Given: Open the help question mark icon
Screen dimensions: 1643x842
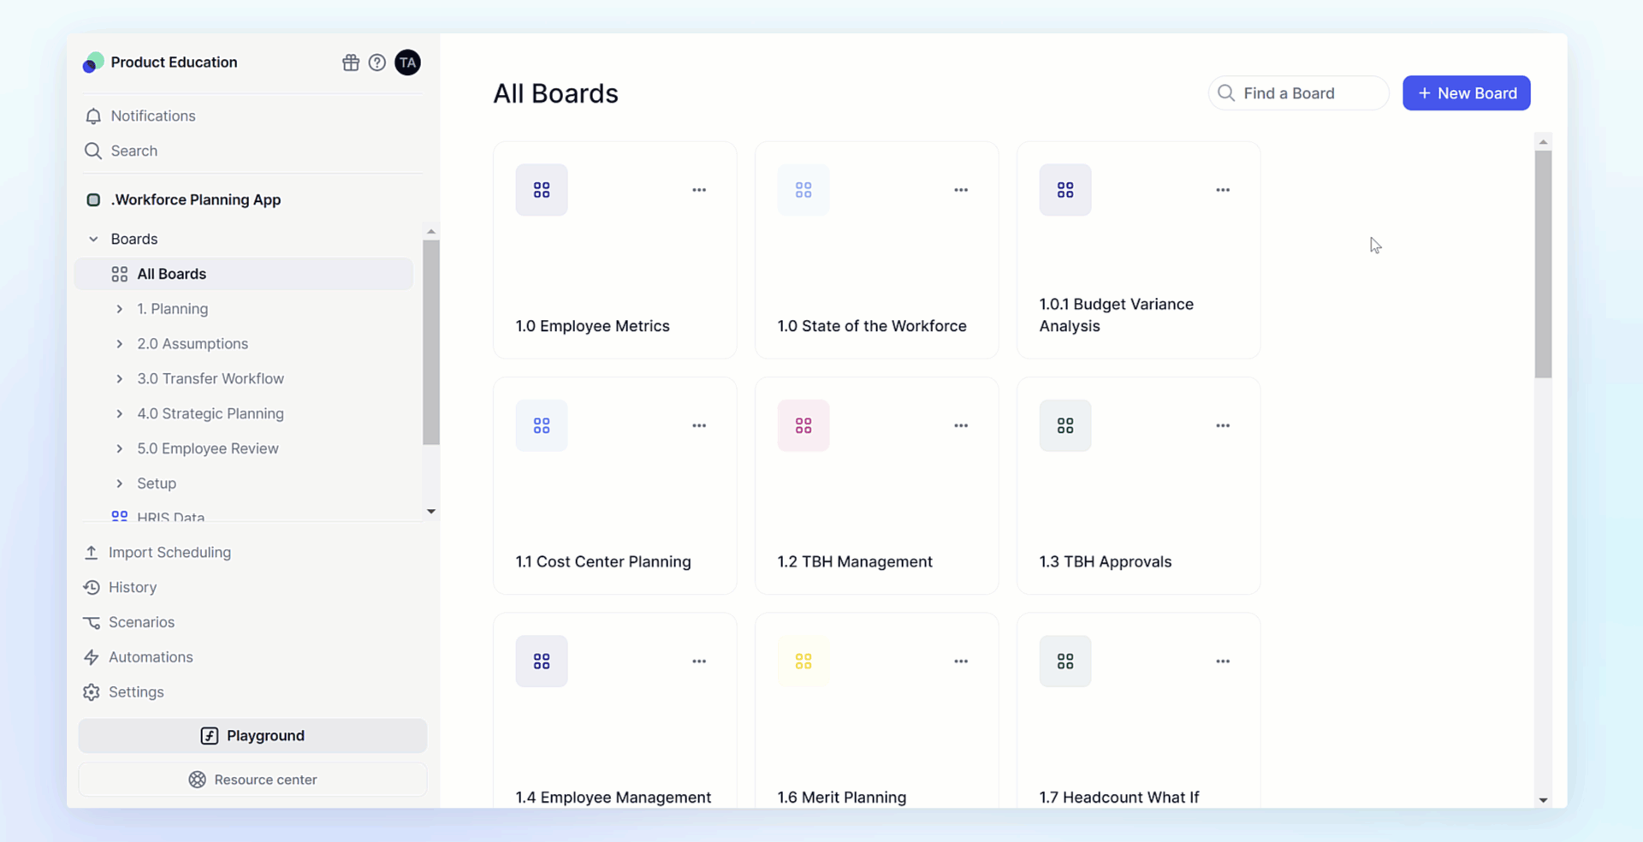Looking at the screenshot, I should coord(377,62).
